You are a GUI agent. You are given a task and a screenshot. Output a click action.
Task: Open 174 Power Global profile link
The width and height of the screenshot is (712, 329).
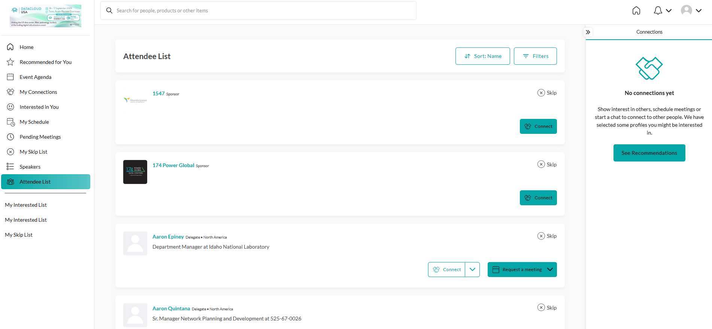[173, 165]
